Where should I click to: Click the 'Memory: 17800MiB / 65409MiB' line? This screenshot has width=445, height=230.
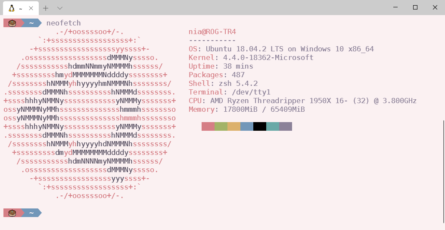pos(246,110)
